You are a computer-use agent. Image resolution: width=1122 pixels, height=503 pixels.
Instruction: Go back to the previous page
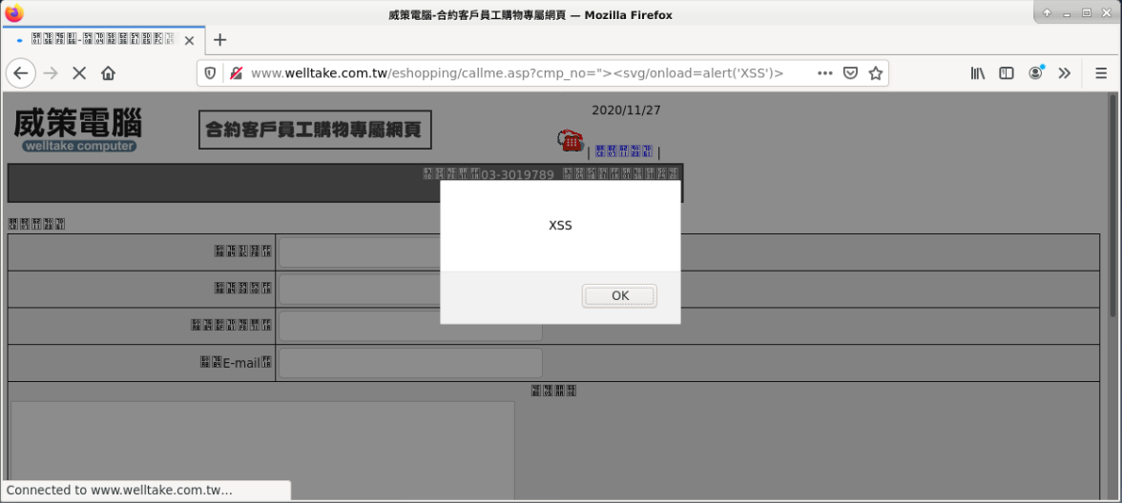click(x=21, y=72)
